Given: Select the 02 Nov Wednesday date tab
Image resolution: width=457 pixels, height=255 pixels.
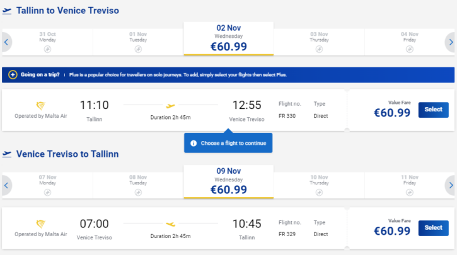Looking at the screenshot, I should tap(228, 39).
